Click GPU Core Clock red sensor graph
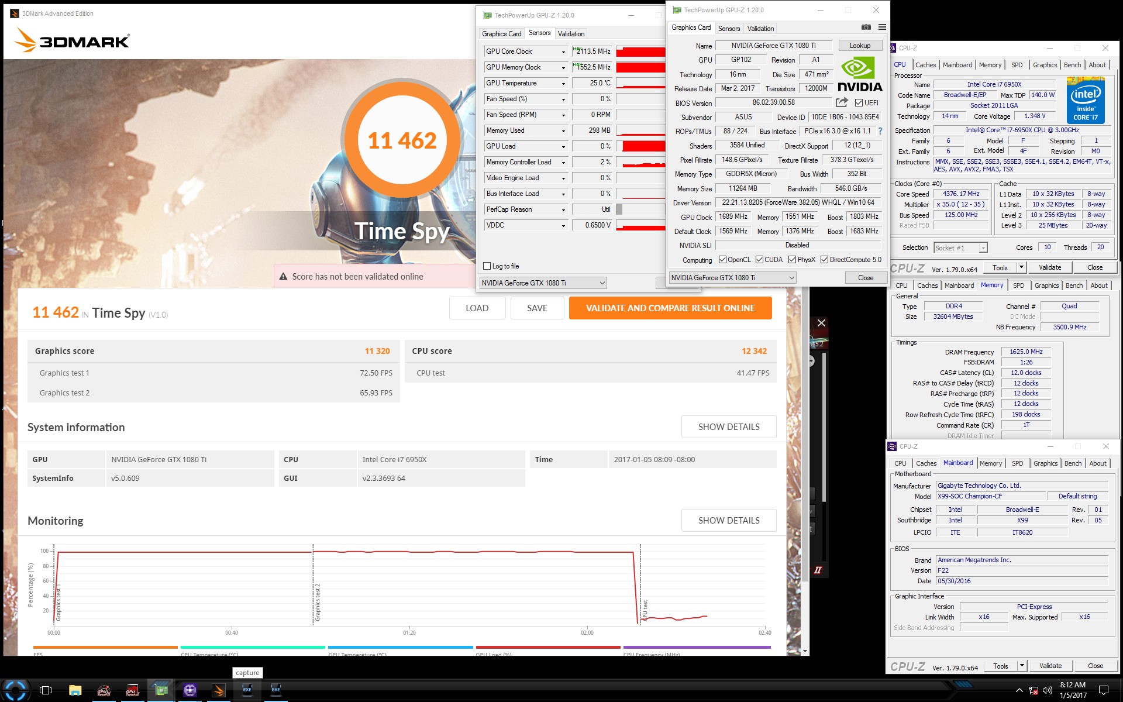Viewport: 1123px width, 702px height. [x=640, y=52]
